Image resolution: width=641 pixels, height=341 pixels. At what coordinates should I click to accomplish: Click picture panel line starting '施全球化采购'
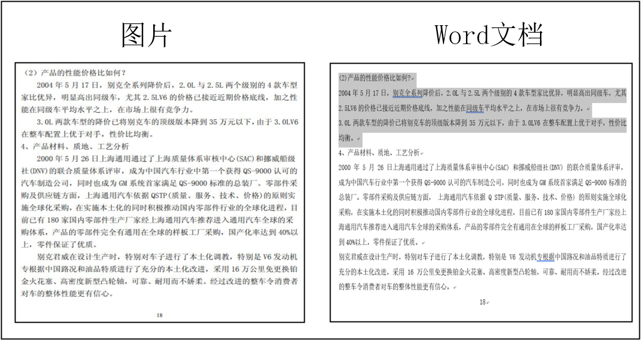[159, 207]
